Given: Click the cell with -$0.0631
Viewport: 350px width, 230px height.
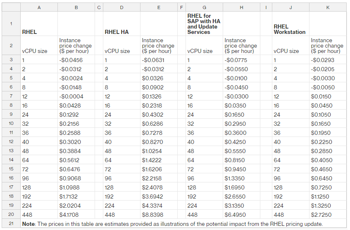Looking at the screenshot, I should [159, 60].
